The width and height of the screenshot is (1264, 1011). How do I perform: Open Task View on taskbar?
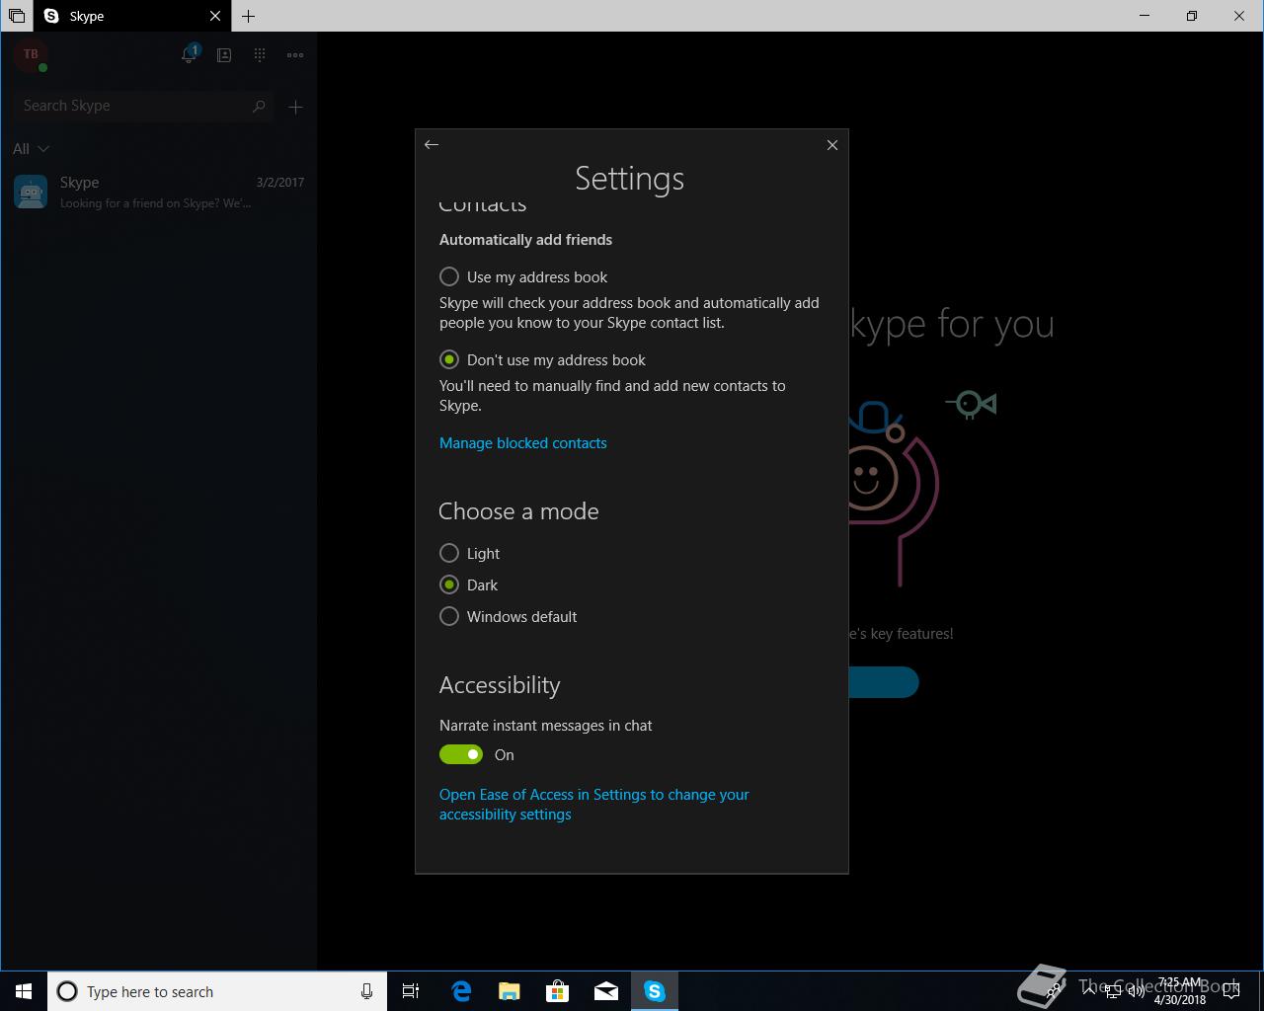point(411,991)
